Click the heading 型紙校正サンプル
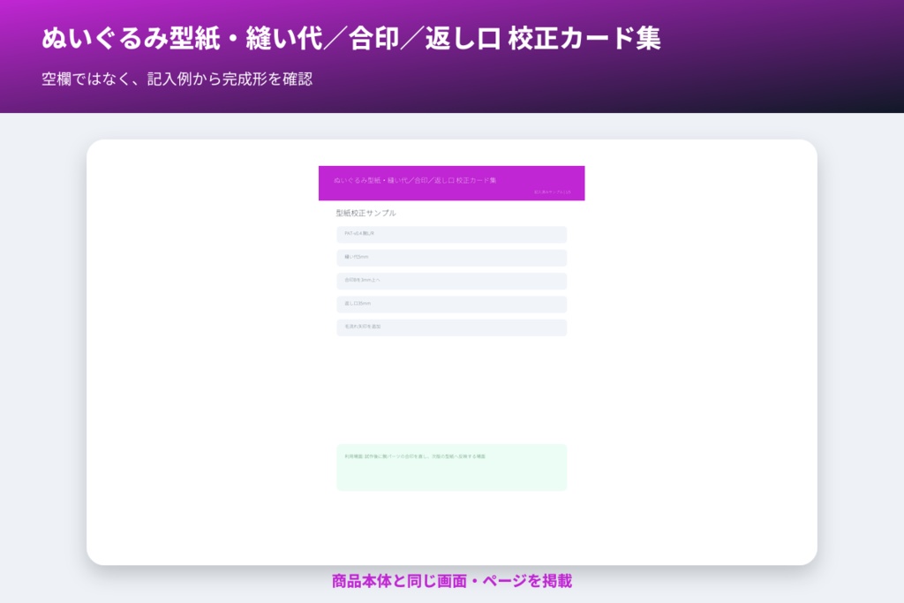 click(x=366, y=214)
